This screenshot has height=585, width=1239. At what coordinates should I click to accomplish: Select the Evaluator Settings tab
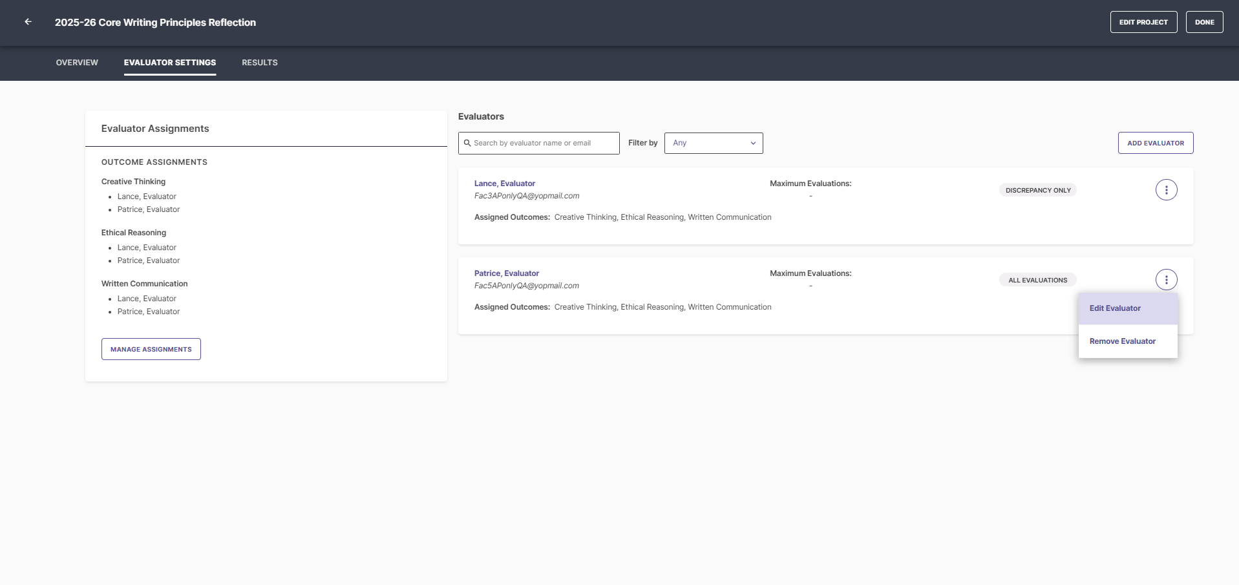click(170, 63)
